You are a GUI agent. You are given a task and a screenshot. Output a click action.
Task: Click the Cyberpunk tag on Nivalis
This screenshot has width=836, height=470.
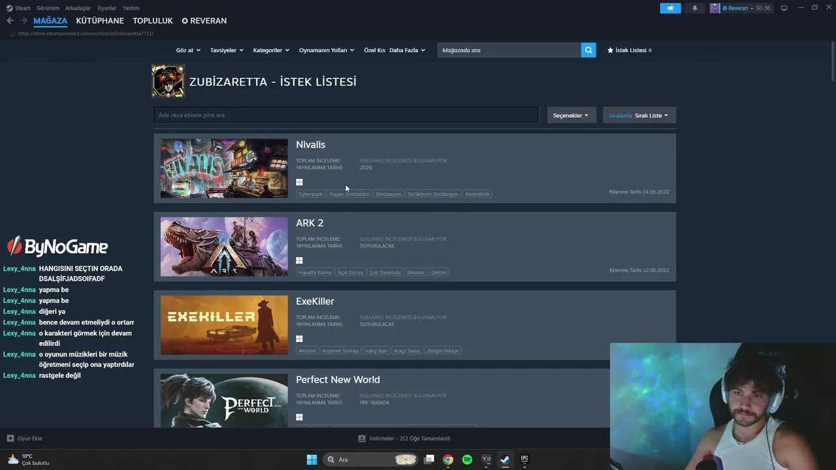click(310, 194)
